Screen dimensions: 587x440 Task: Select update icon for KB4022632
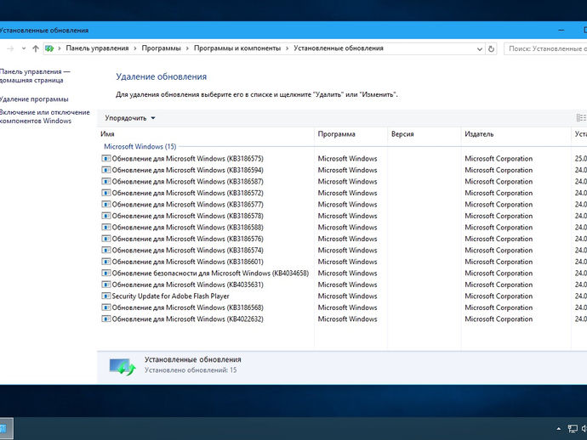click(x=106, y=319)
